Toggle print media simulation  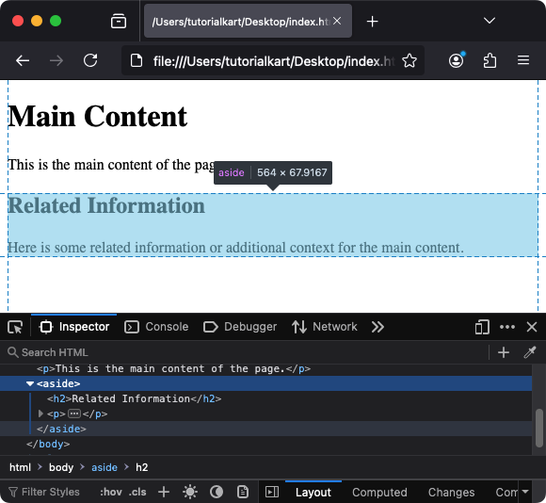[x=243, y=492]
